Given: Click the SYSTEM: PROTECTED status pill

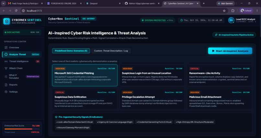Looking at the screenshot, I should 157,20.
